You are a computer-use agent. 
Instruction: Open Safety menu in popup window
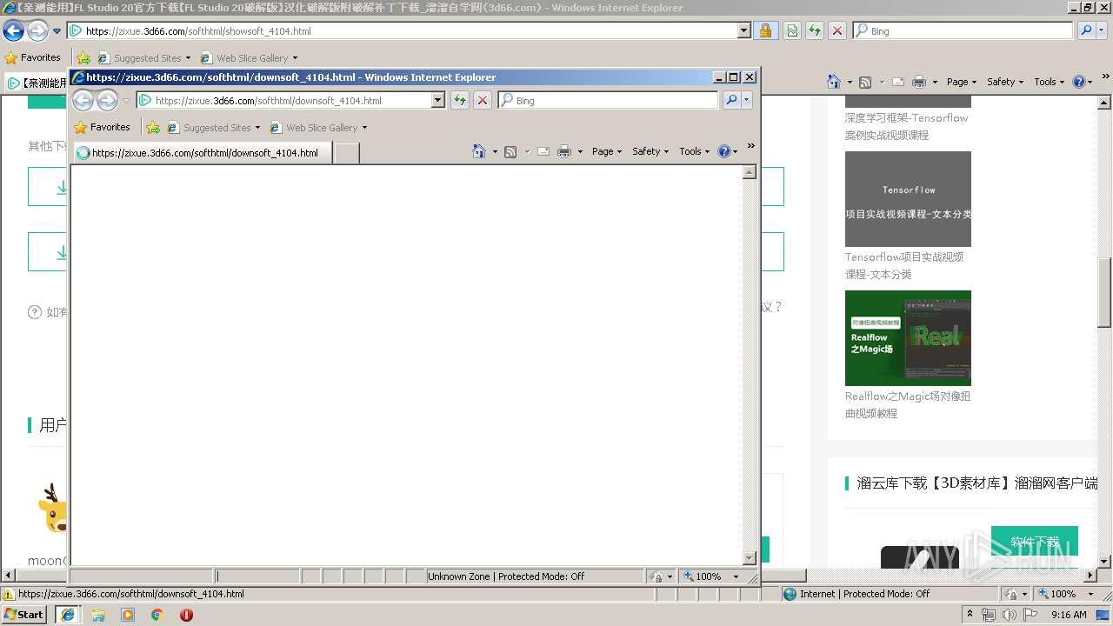(650, 151)
